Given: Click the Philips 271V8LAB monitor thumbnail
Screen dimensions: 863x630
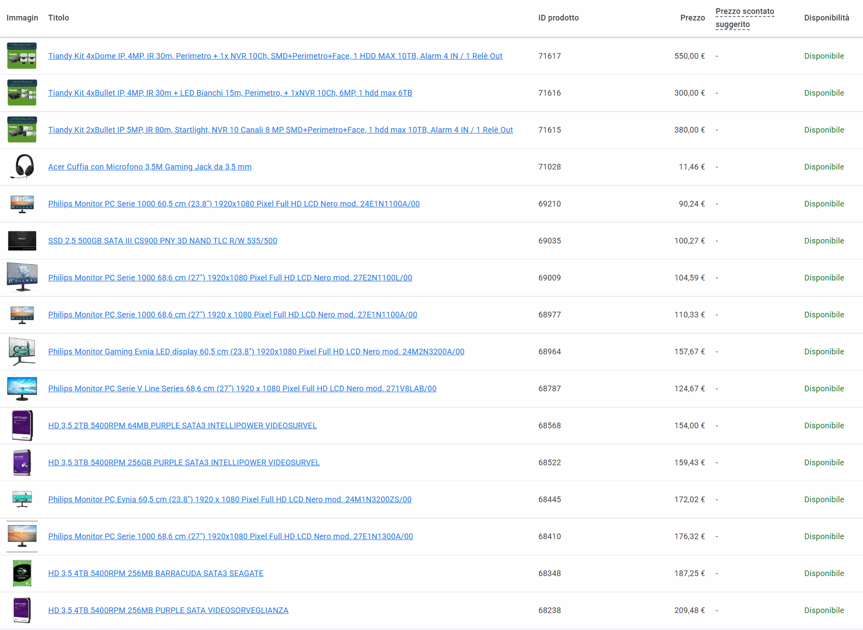Looking at the screenshot, I should [x=22, y=388].
